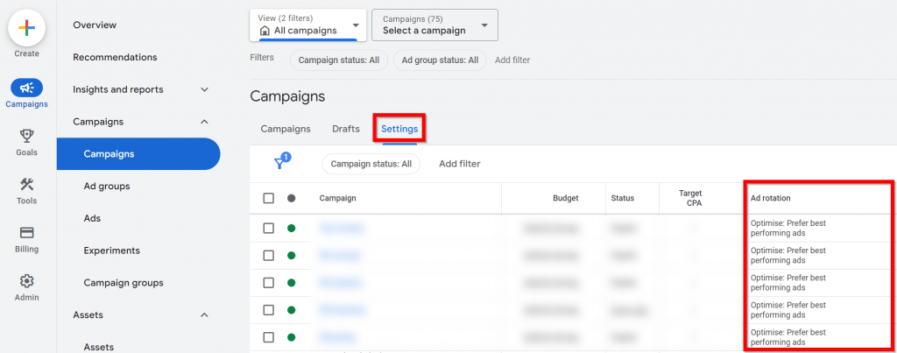This screenshot has width=897, height=353.
Task: Click the second row's green status dot
Action: point(291,255)
